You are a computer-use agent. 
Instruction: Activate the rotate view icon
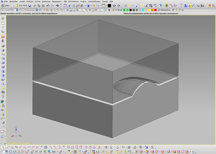78,6
